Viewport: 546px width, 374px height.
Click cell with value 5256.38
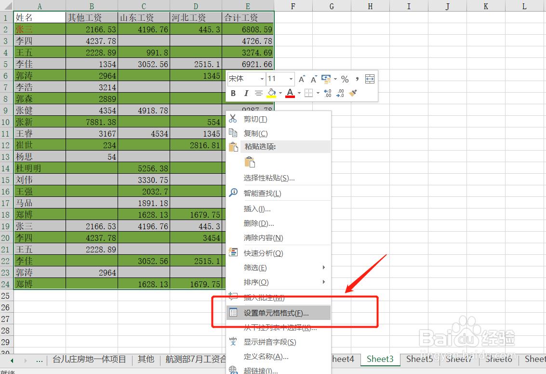click(x=144, y=168)
